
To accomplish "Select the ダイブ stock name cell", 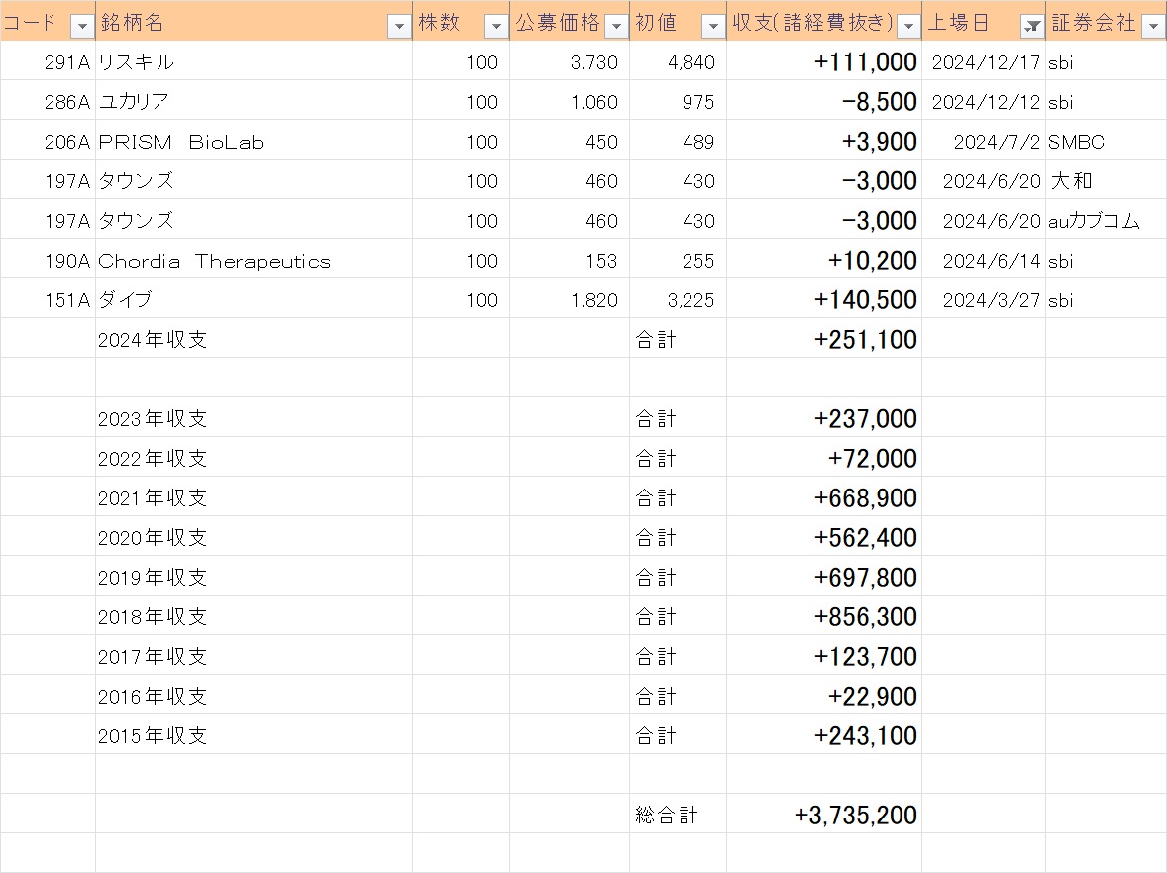I will (x=254, y=298).
